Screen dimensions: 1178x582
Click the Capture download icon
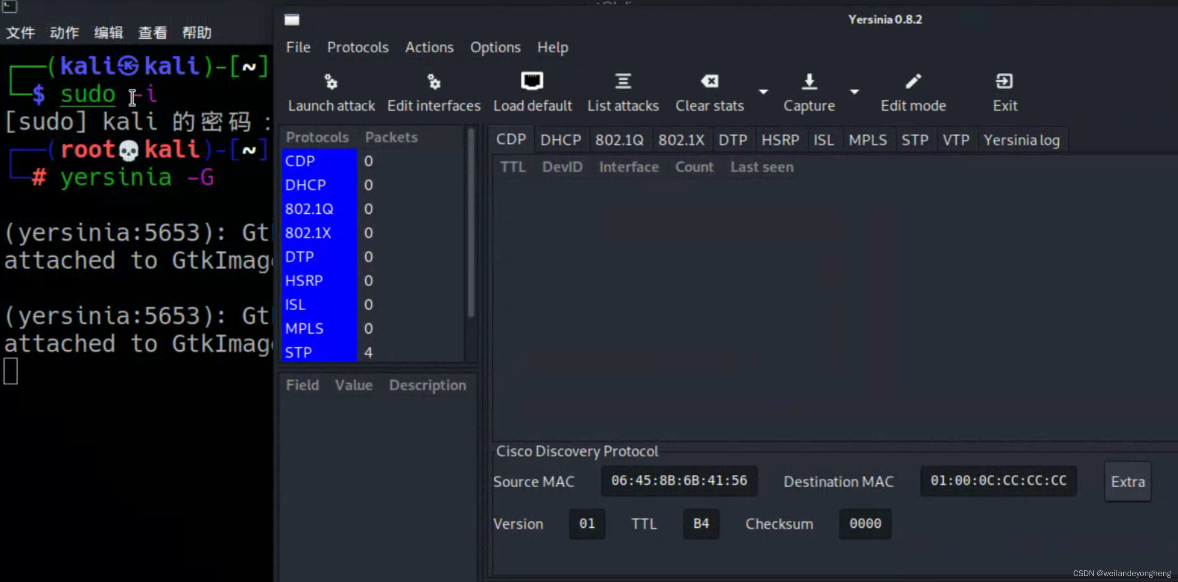click(809, 82)
